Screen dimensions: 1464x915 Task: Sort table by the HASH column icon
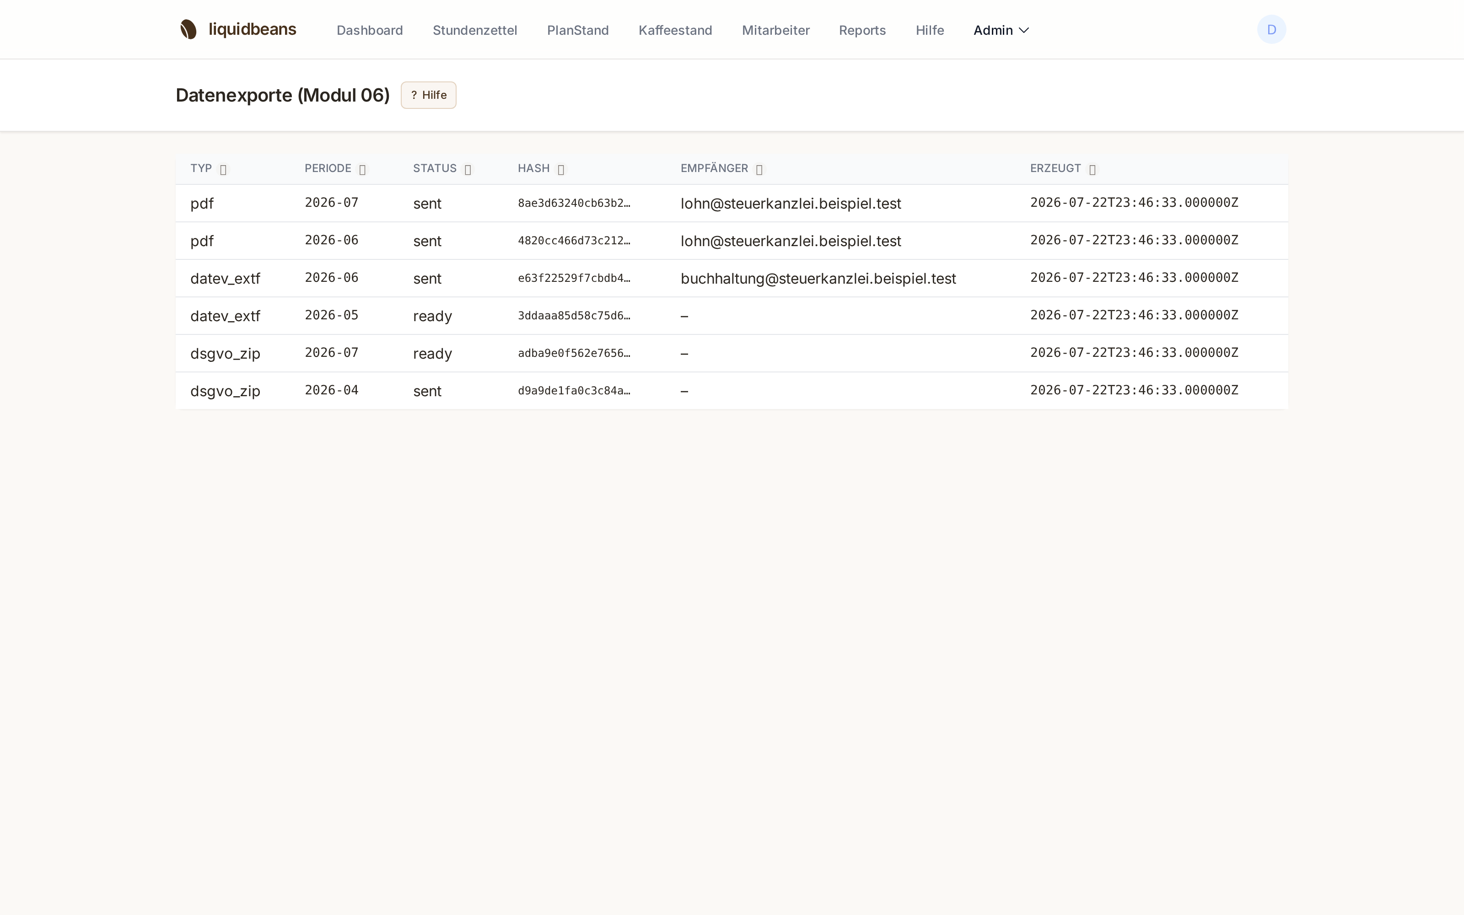point(561,170)
